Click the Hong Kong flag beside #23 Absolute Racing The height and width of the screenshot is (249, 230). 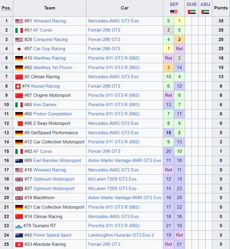[x=19, y=244]
